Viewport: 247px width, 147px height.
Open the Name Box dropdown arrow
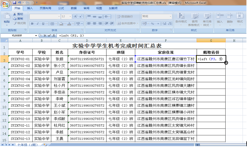(36, 36)
